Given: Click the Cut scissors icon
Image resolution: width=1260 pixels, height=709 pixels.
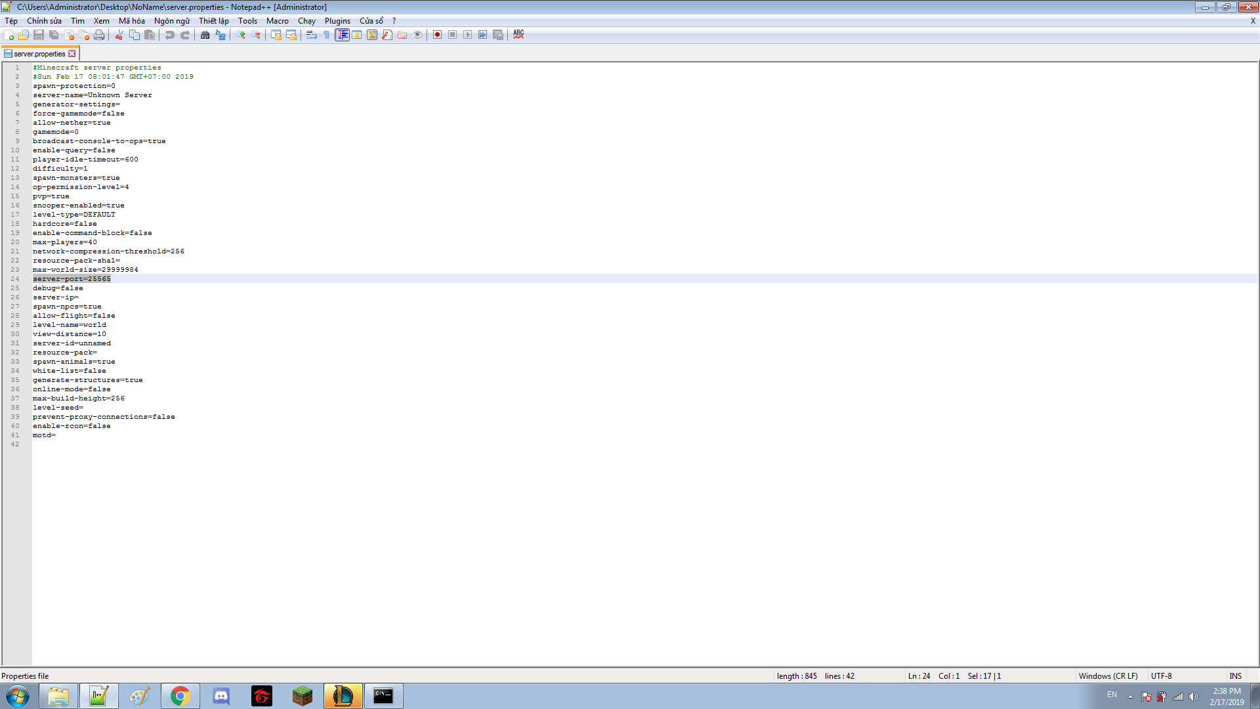Looking at the screenshot, I should pos(119,35).
